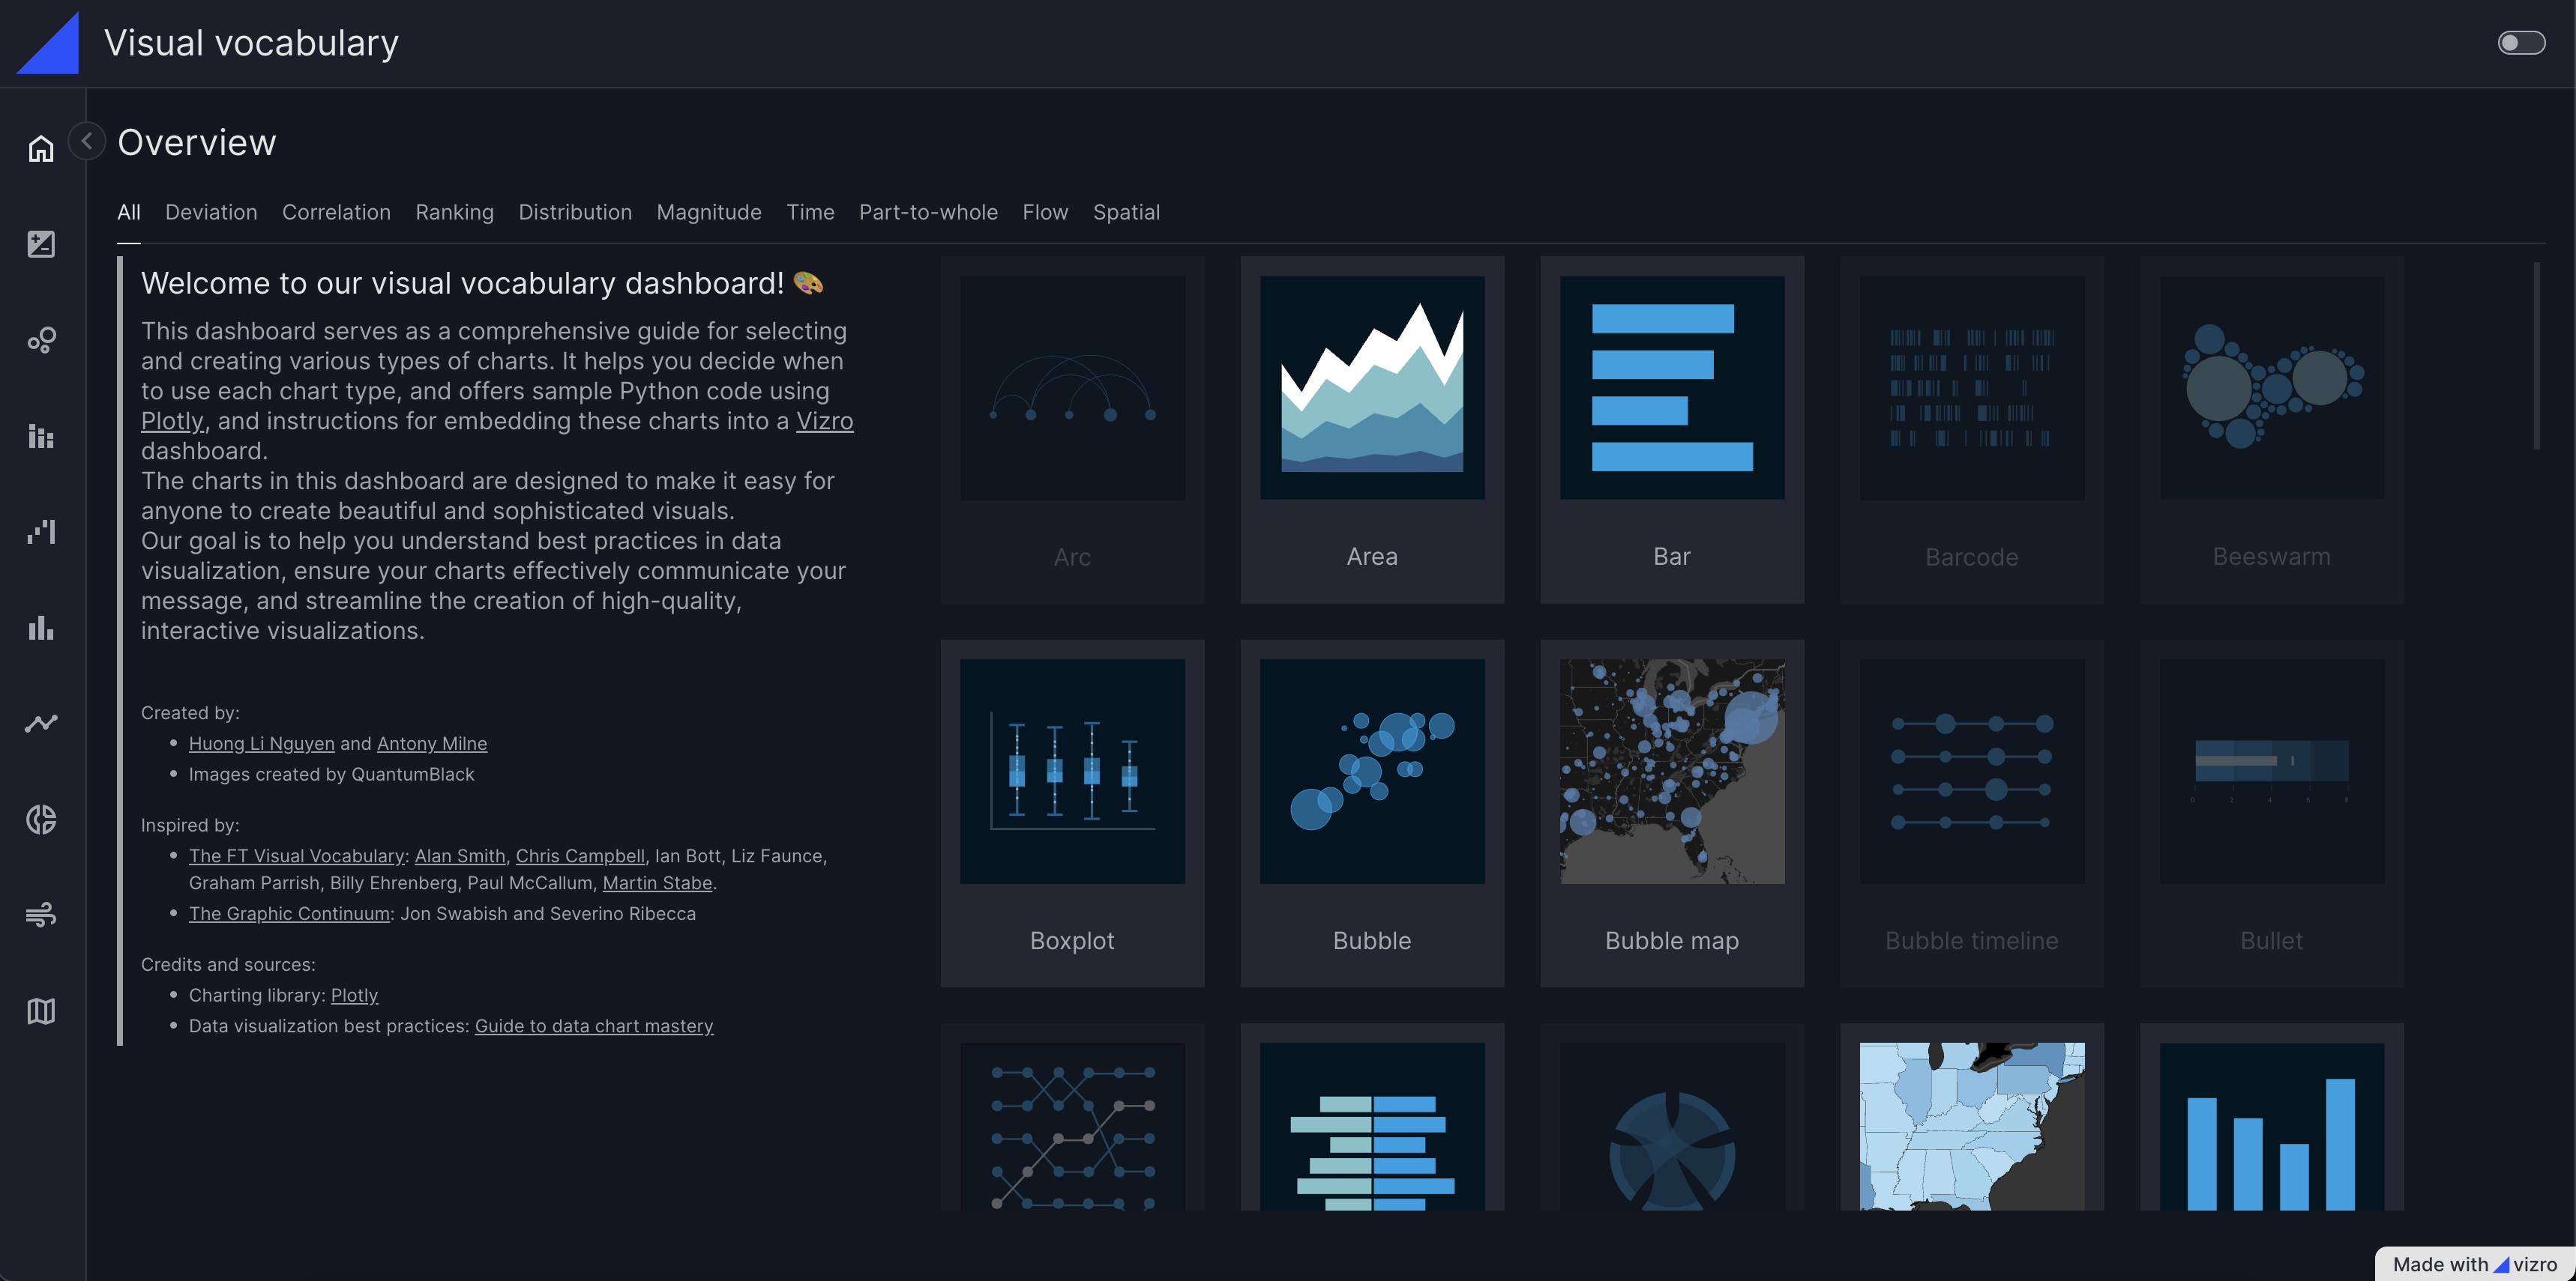Viewport: 2576px width, 1281px height.
Task: Switch to the Spatial tab
Action: pos(1126,212)
